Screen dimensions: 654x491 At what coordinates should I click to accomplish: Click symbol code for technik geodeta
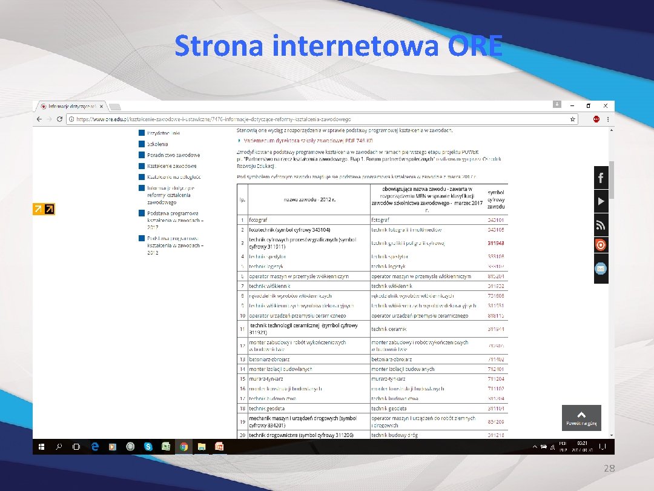495,409
